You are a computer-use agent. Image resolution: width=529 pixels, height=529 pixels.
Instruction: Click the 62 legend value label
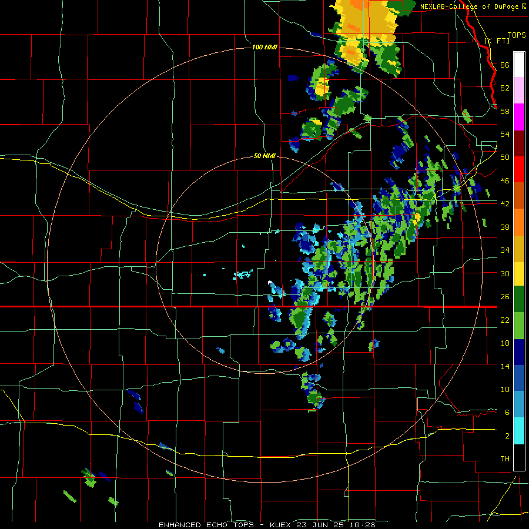click(x=505, y=88)
